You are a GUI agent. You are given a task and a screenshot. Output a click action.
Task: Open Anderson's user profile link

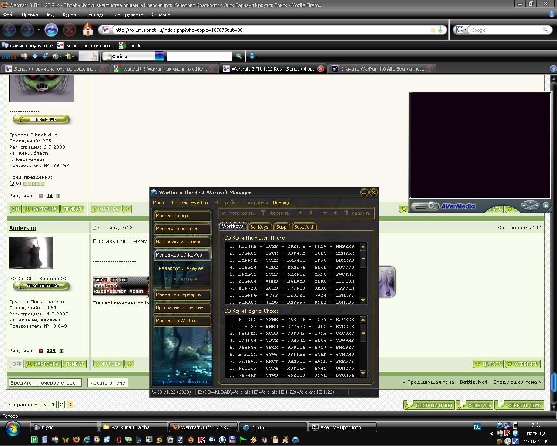click(x=23, y=228)
